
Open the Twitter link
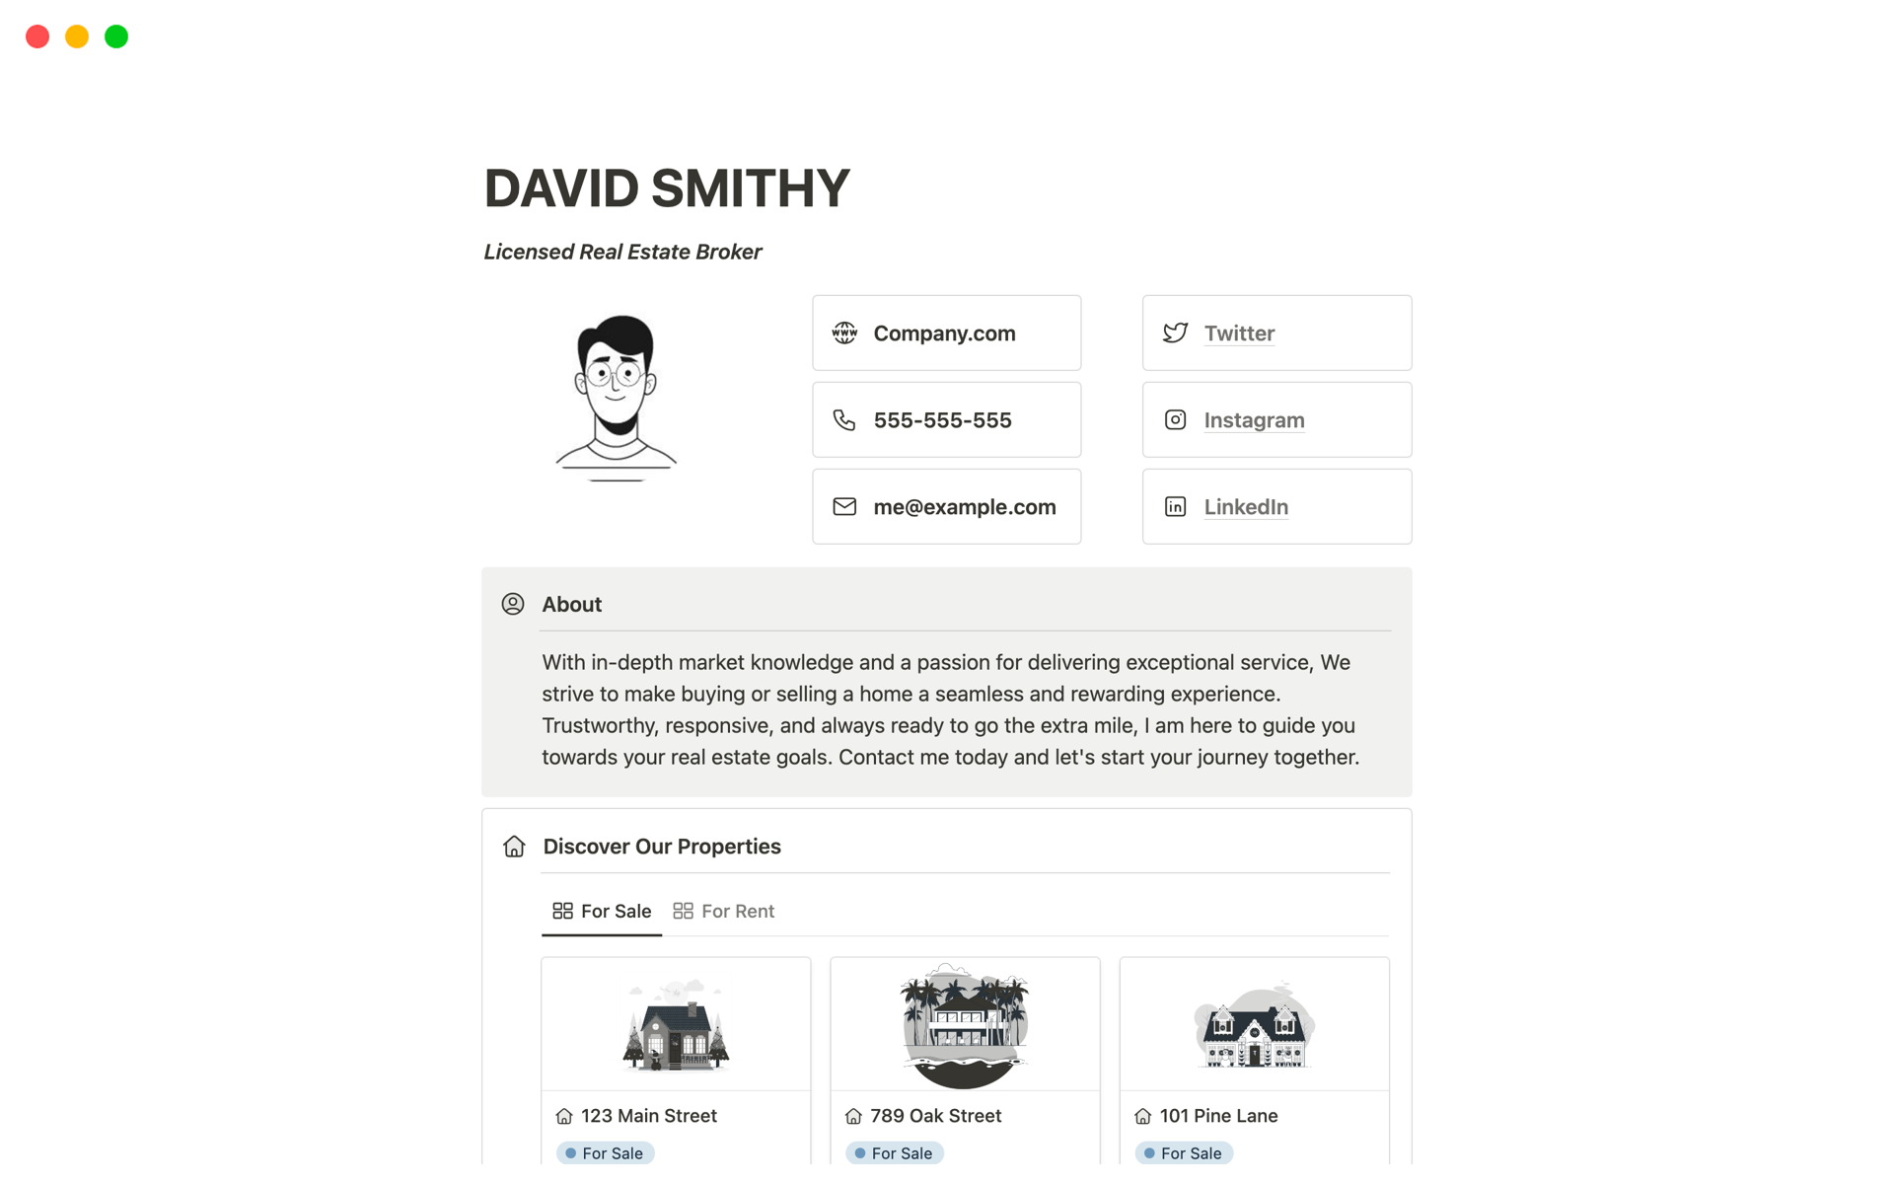click(x=1239, y=333)
